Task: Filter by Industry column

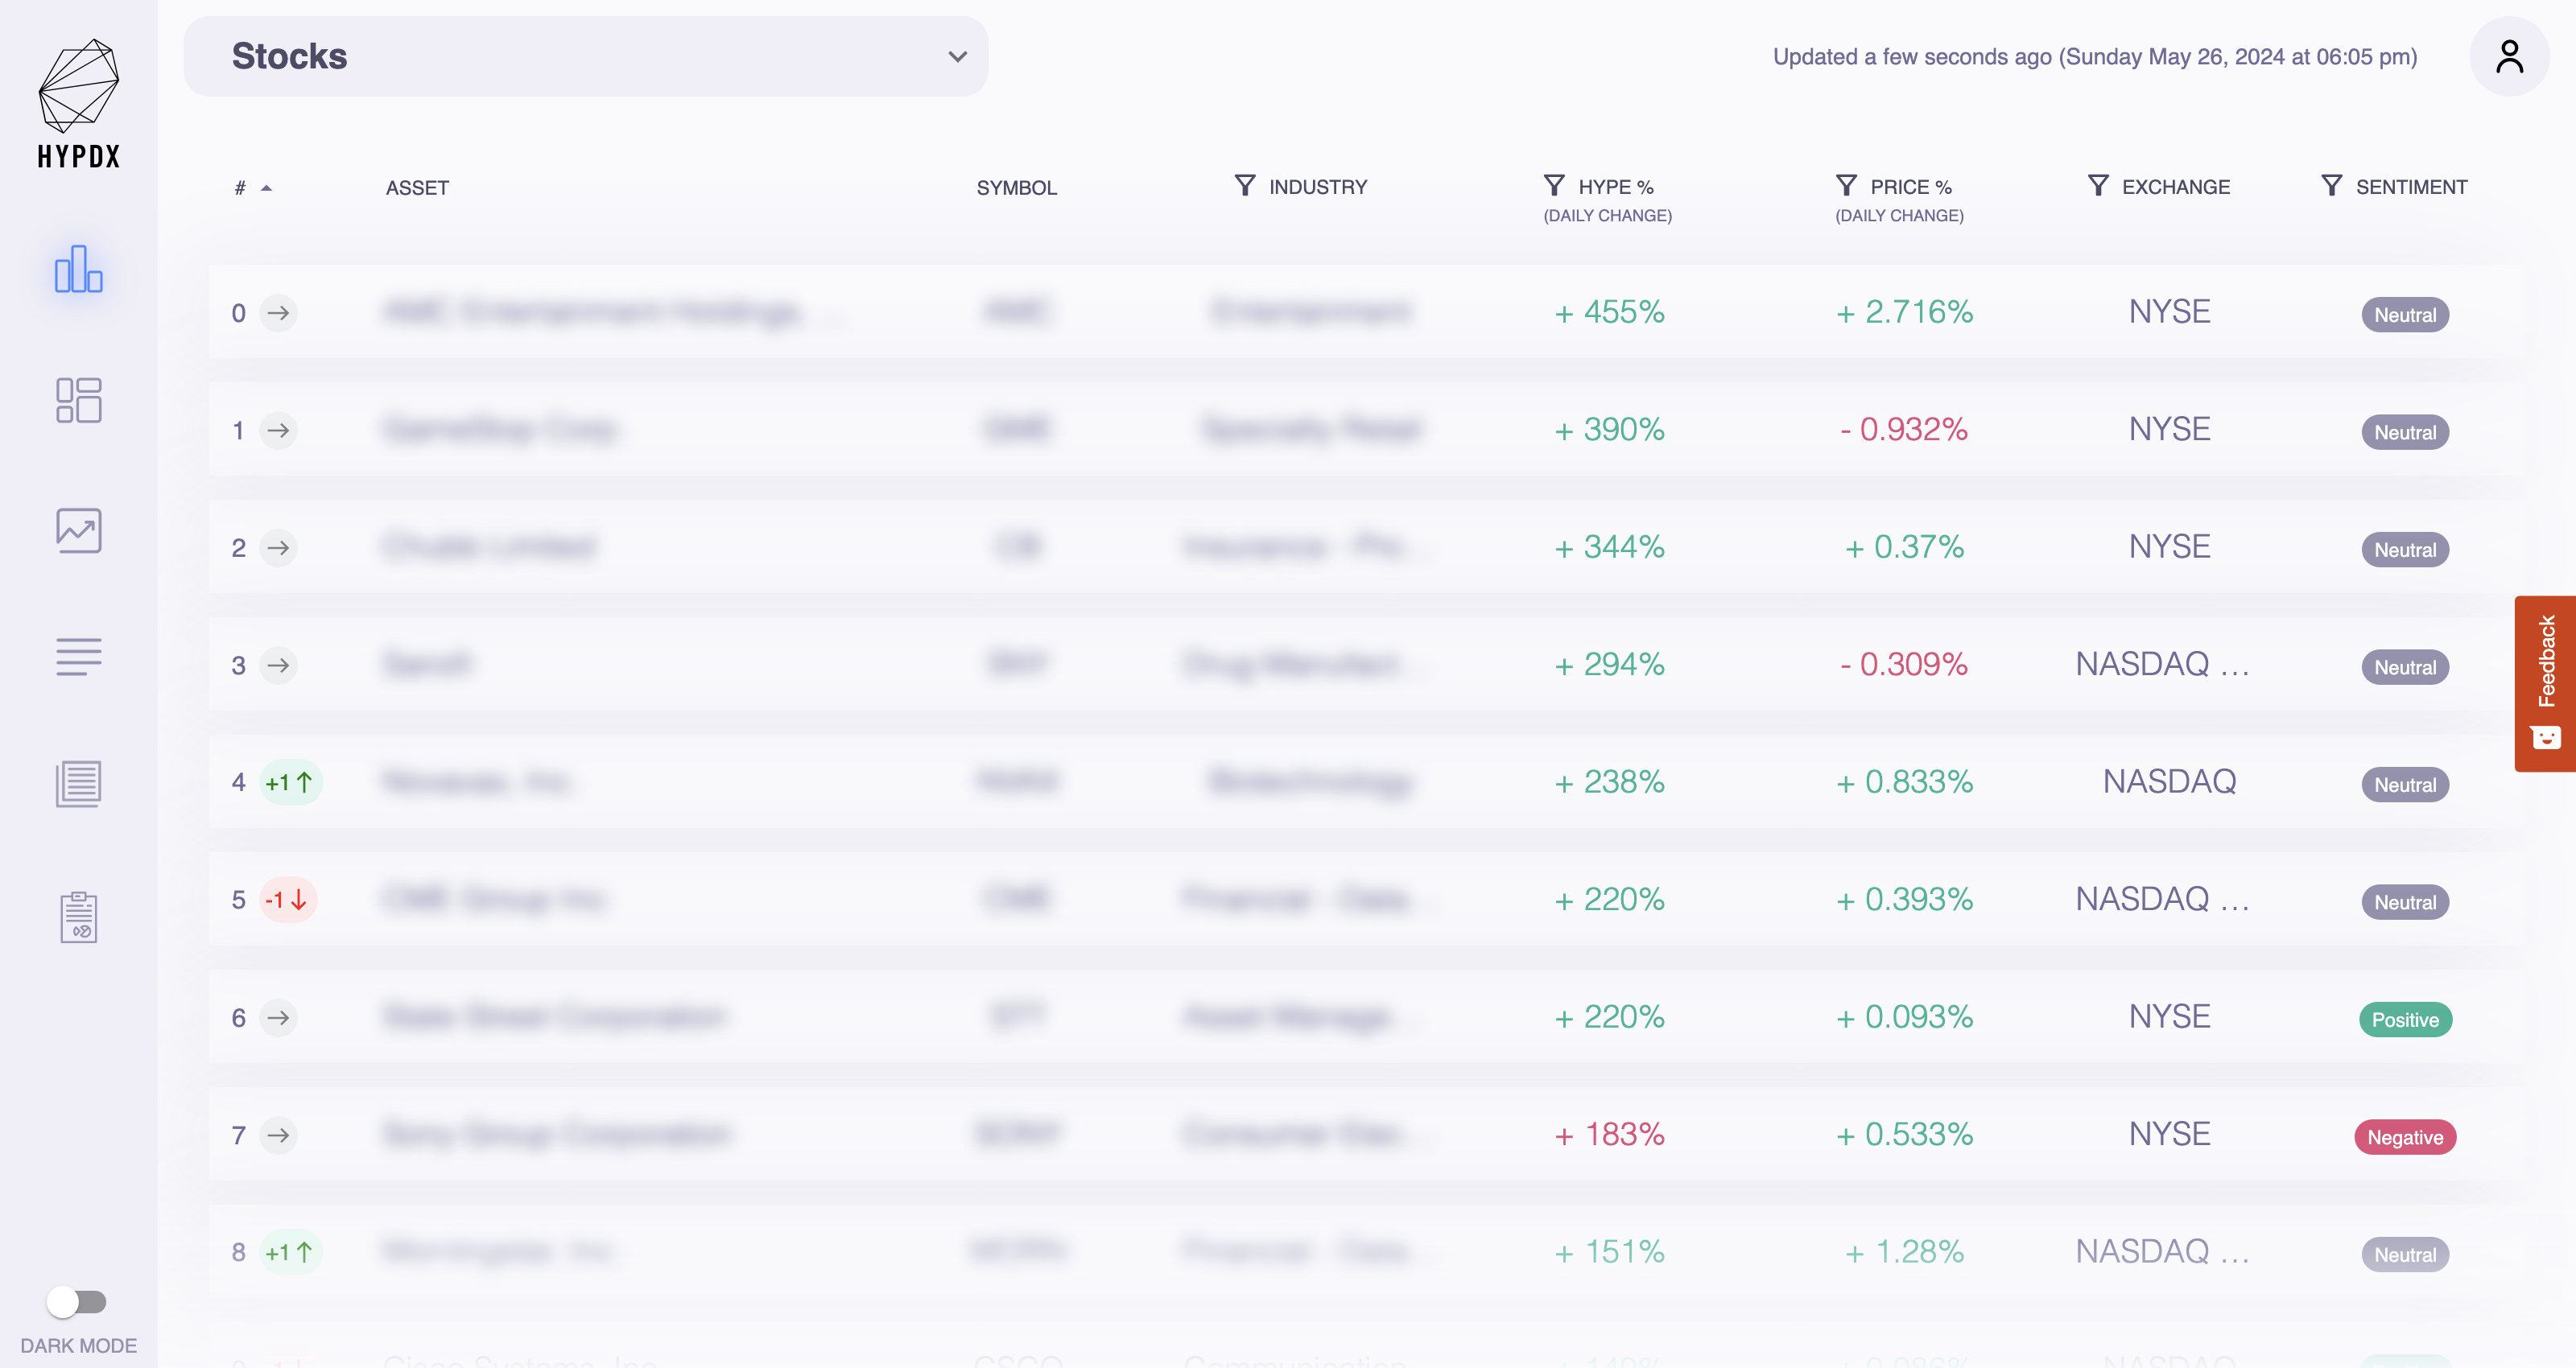Action: coord(1244,185)
